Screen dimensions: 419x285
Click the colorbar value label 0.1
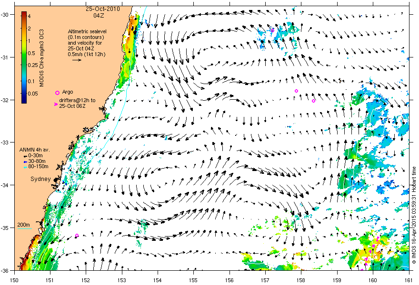click(x=31, y=81)
